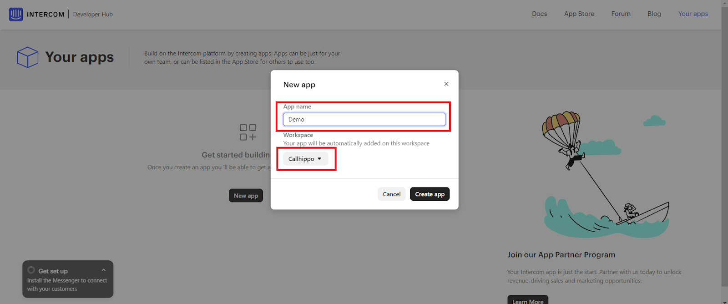Click the Get started building heading

point(236,155)
